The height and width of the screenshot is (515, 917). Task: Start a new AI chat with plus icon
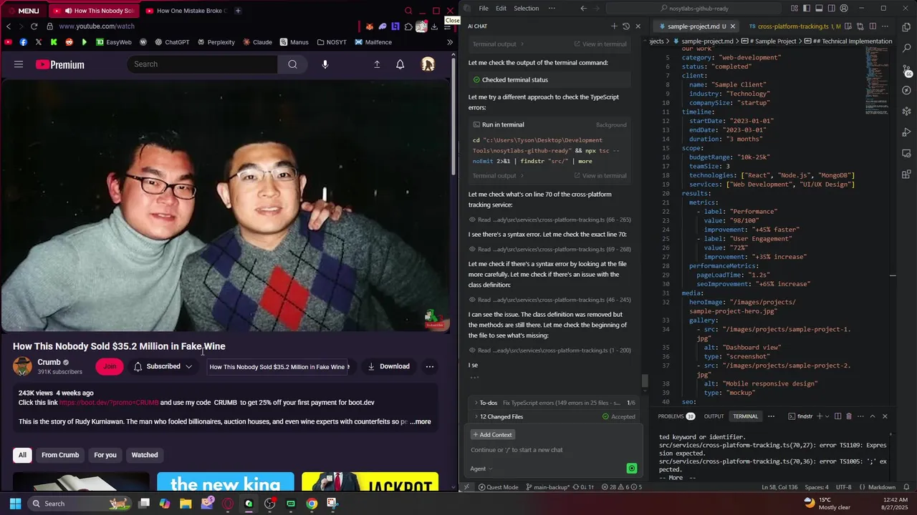click(614, 26)
